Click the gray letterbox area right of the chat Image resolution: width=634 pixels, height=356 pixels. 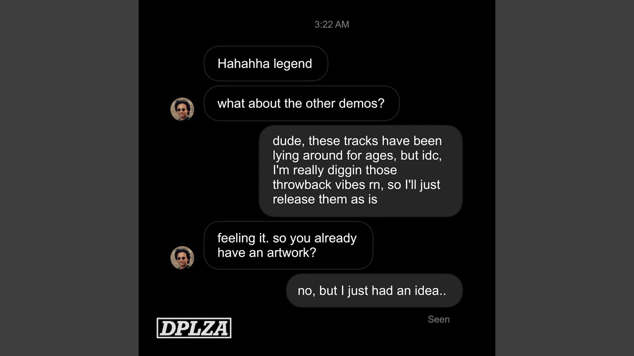point(565,178)
